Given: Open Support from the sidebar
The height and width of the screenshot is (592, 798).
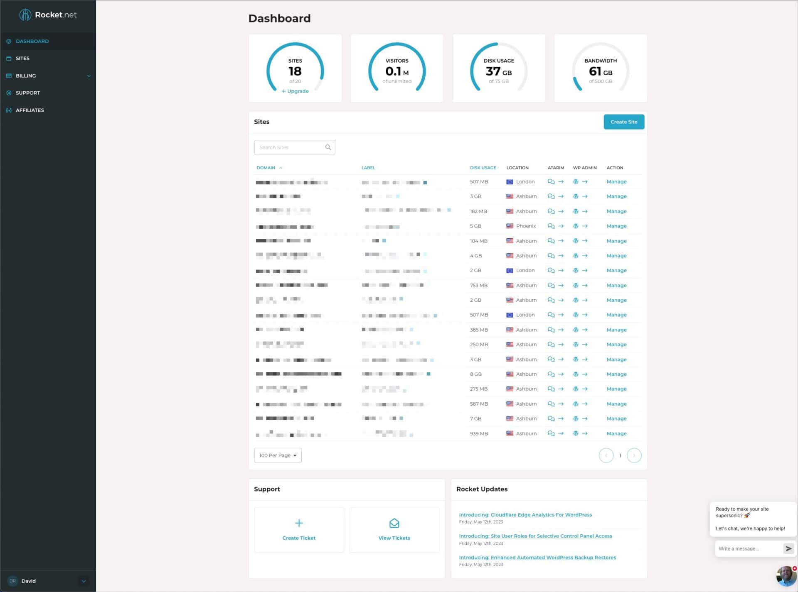Looking at the screenshot, I should (27, 93).
